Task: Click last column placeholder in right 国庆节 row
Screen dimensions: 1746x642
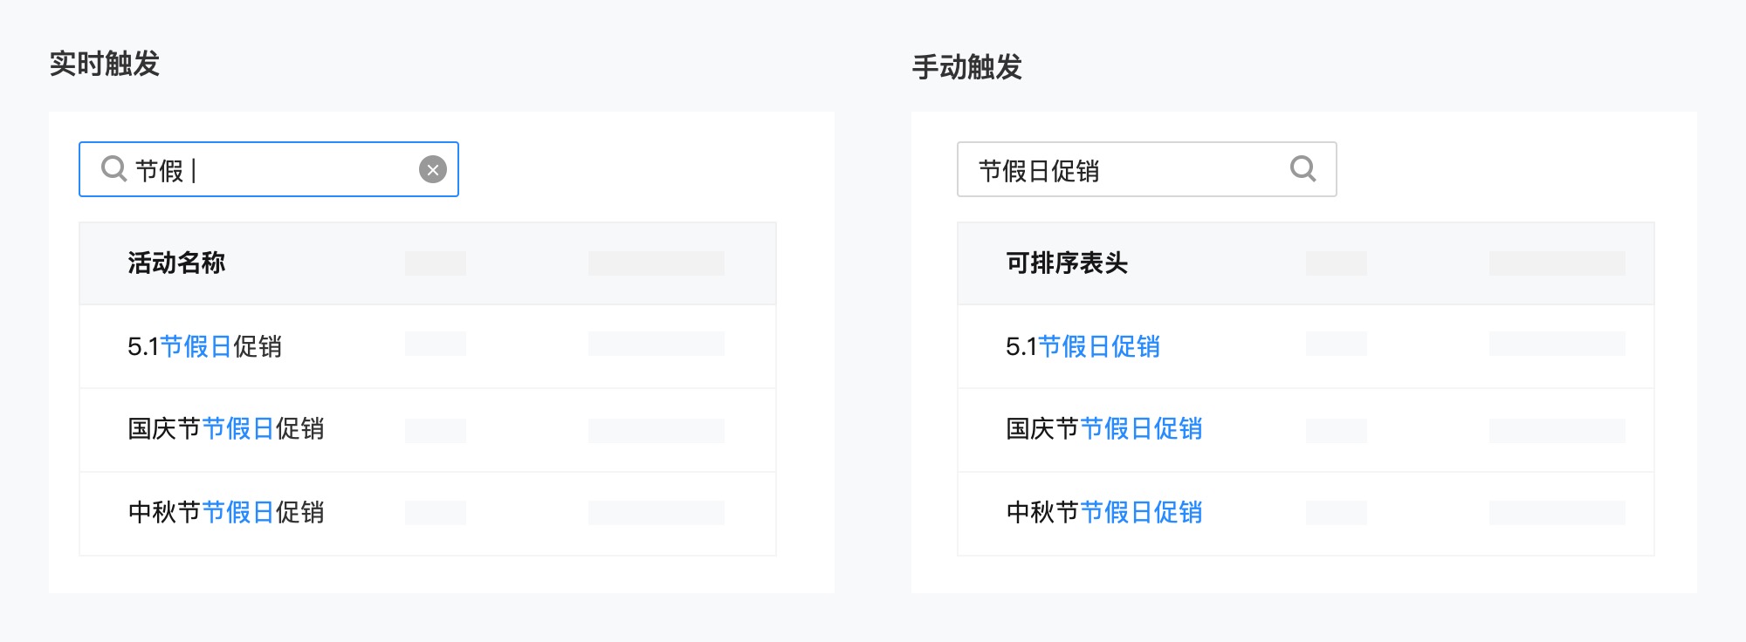Action: 1557,431
